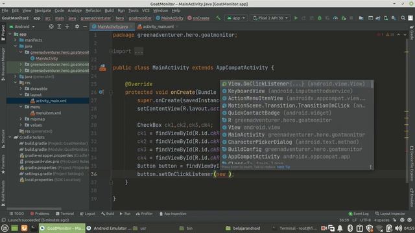
Task: Open Linux Mint start menu
Action: click(5, 228)
